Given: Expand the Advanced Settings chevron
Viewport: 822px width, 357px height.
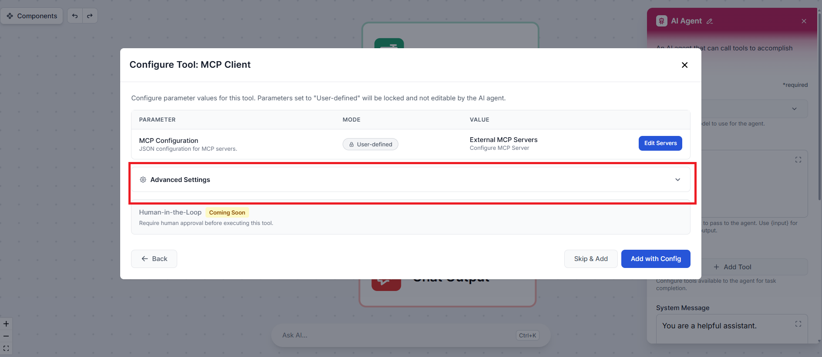Looking at the screenshot, I should click(677, 180).
